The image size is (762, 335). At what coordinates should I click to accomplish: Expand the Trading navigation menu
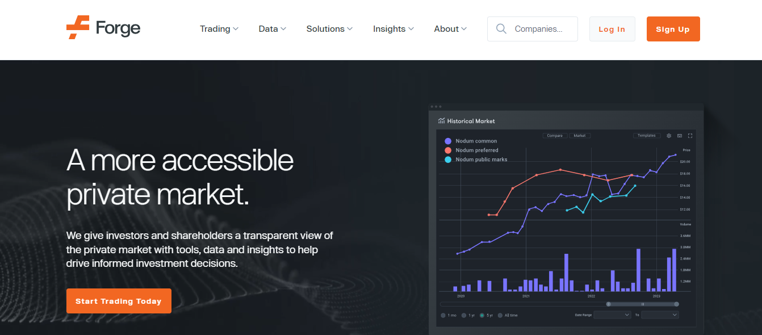(x=219, y=29)
